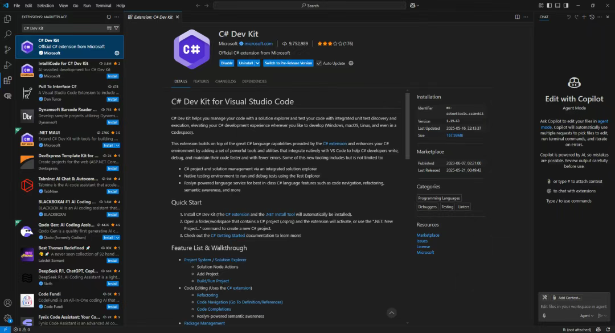The height and width of the screenshot is (333, 615).
Task: Start voice chat with microphone icon
Action: [x=544, y=315]
